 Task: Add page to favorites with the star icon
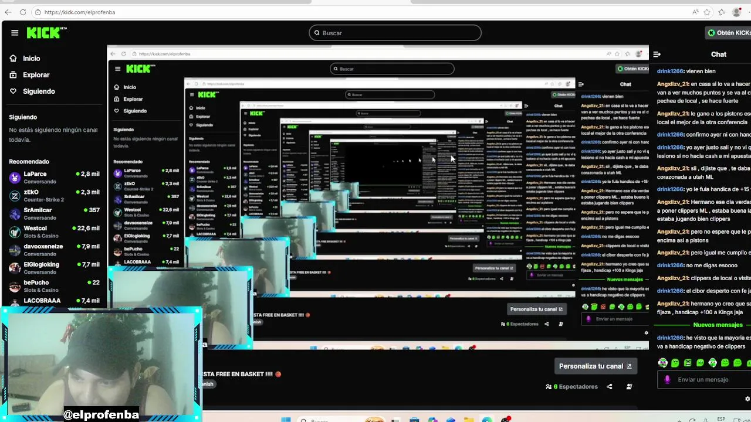click(x=707, y=12)
